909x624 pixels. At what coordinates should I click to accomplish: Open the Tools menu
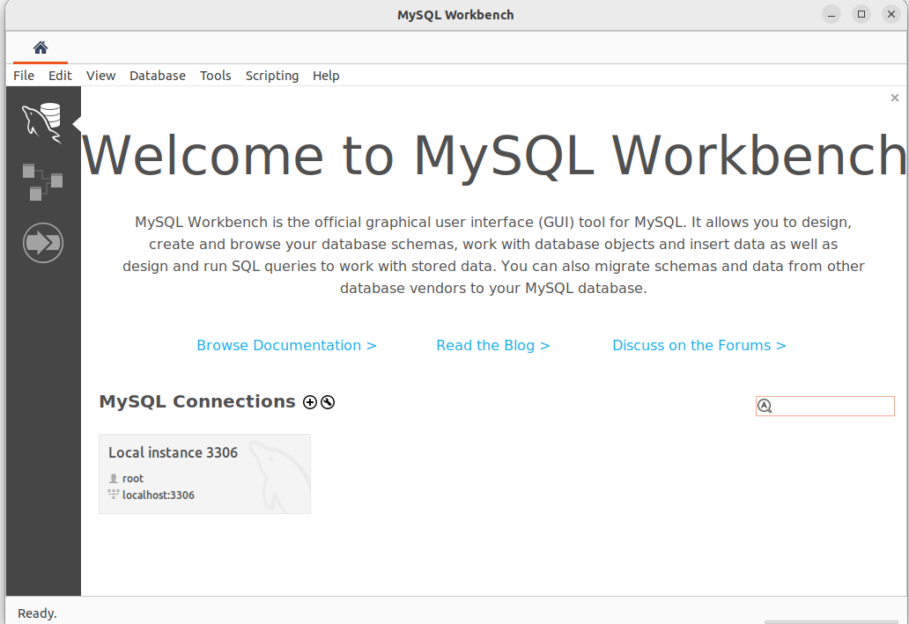tap(215, 76)
